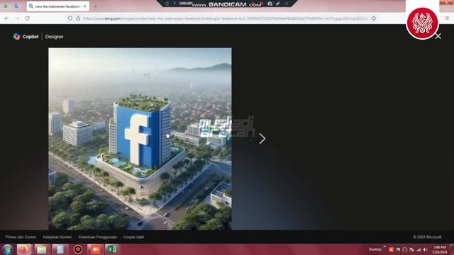Click the Umpan balik feedback link
This screenshot has width=454, height=255.
[x=134, y=237]
